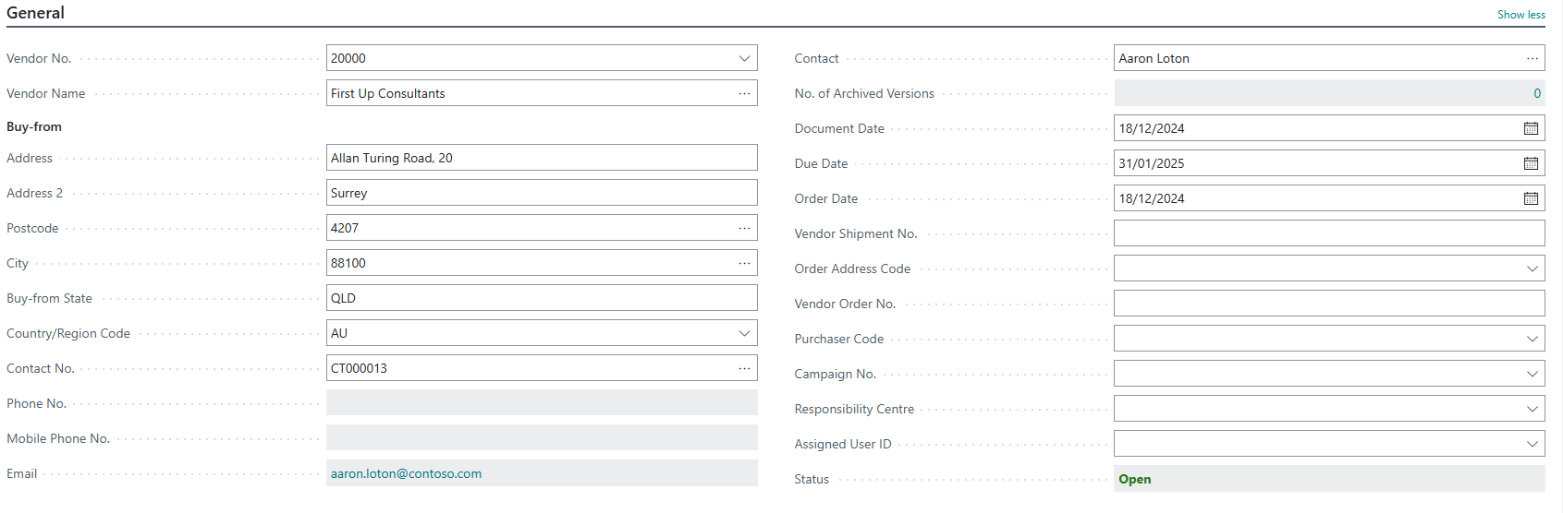This screenshot has width=1563, height=513.
Task: Click the Vendor Name lookup ellipsis
Action: 744,93
